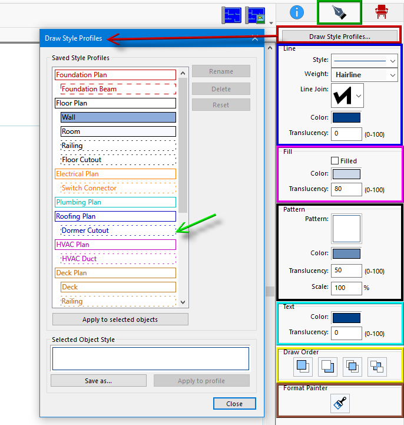Viewport: 404px width, 425px height.
Task: Select the Railing profile under Floor Plan
Action: [118, 146]
